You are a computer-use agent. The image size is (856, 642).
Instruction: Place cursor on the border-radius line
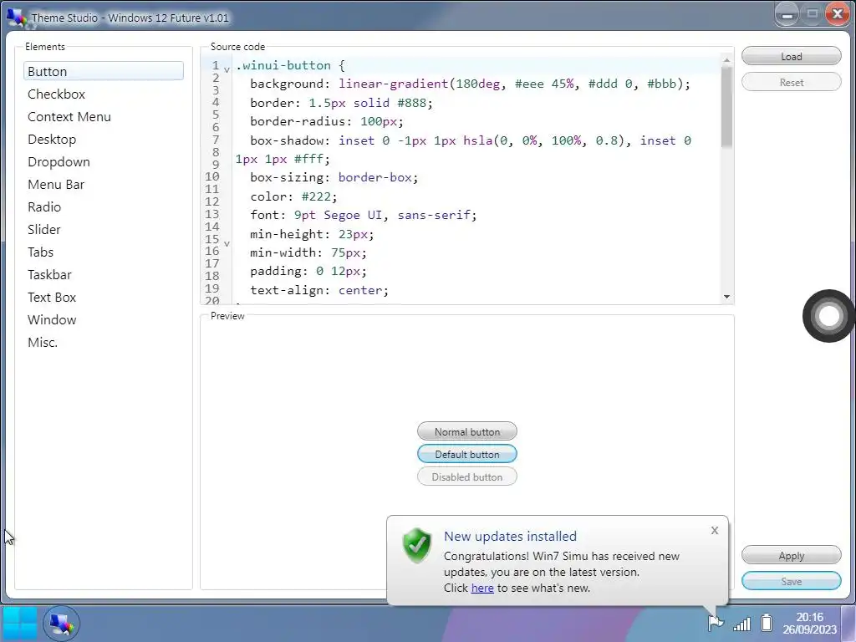pos(327,121)
